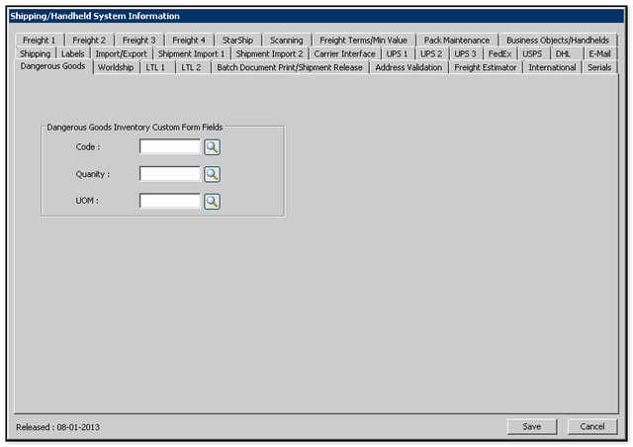Click the Quanity text box
This screenshot has width=633, height=447.
170,174
